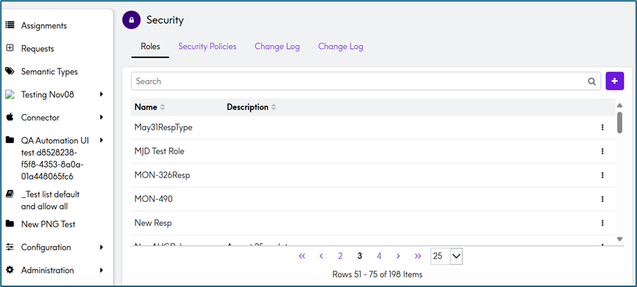Go to the next page of roles
The height and width of the screenshot is (287, 637).
tap(398, 256)
